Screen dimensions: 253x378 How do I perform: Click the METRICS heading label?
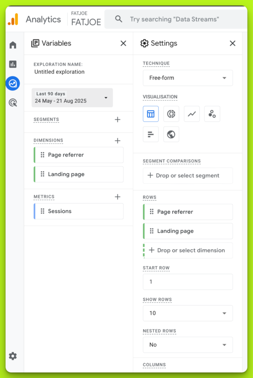tap(44, 197)
